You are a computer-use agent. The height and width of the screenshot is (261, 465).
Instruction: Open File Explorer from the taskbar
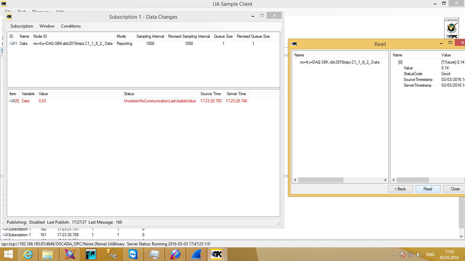48,254
